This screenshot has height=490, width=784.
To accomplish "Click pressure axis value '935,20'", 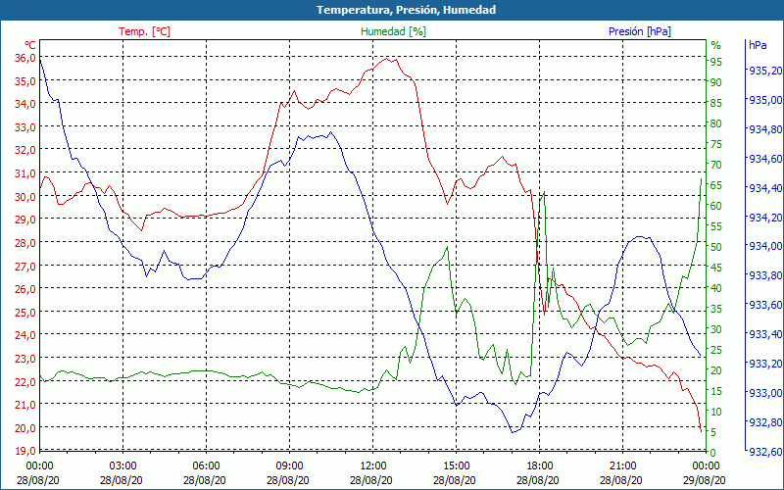I will click(x=765, y=71).
